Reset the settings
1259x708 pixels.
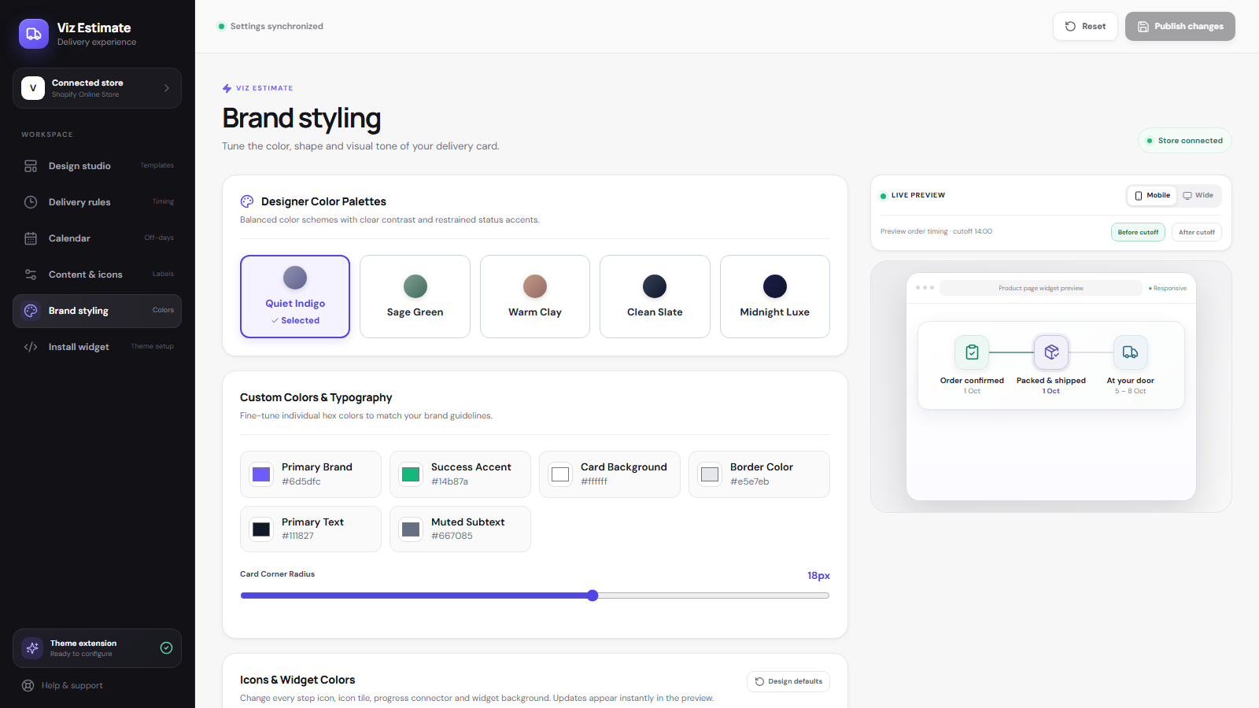(1085, 26)
